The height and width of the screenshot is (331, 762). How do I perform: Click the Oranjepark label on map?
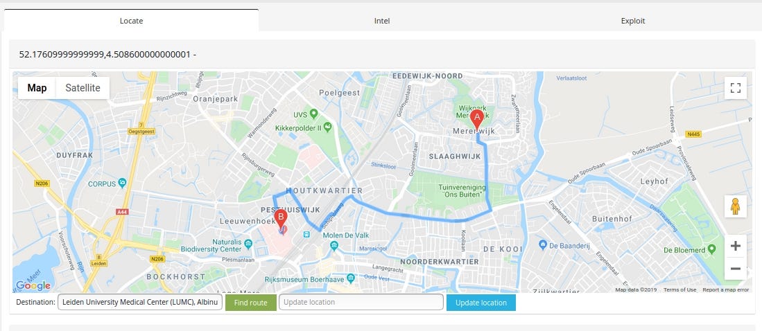215,98
